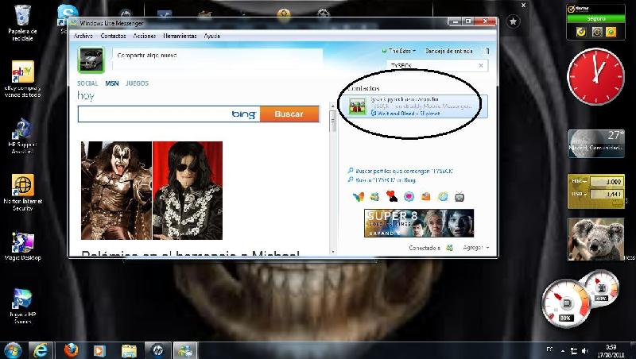Click the Bing search input box

pyautogui.click(x=169, y=114)
